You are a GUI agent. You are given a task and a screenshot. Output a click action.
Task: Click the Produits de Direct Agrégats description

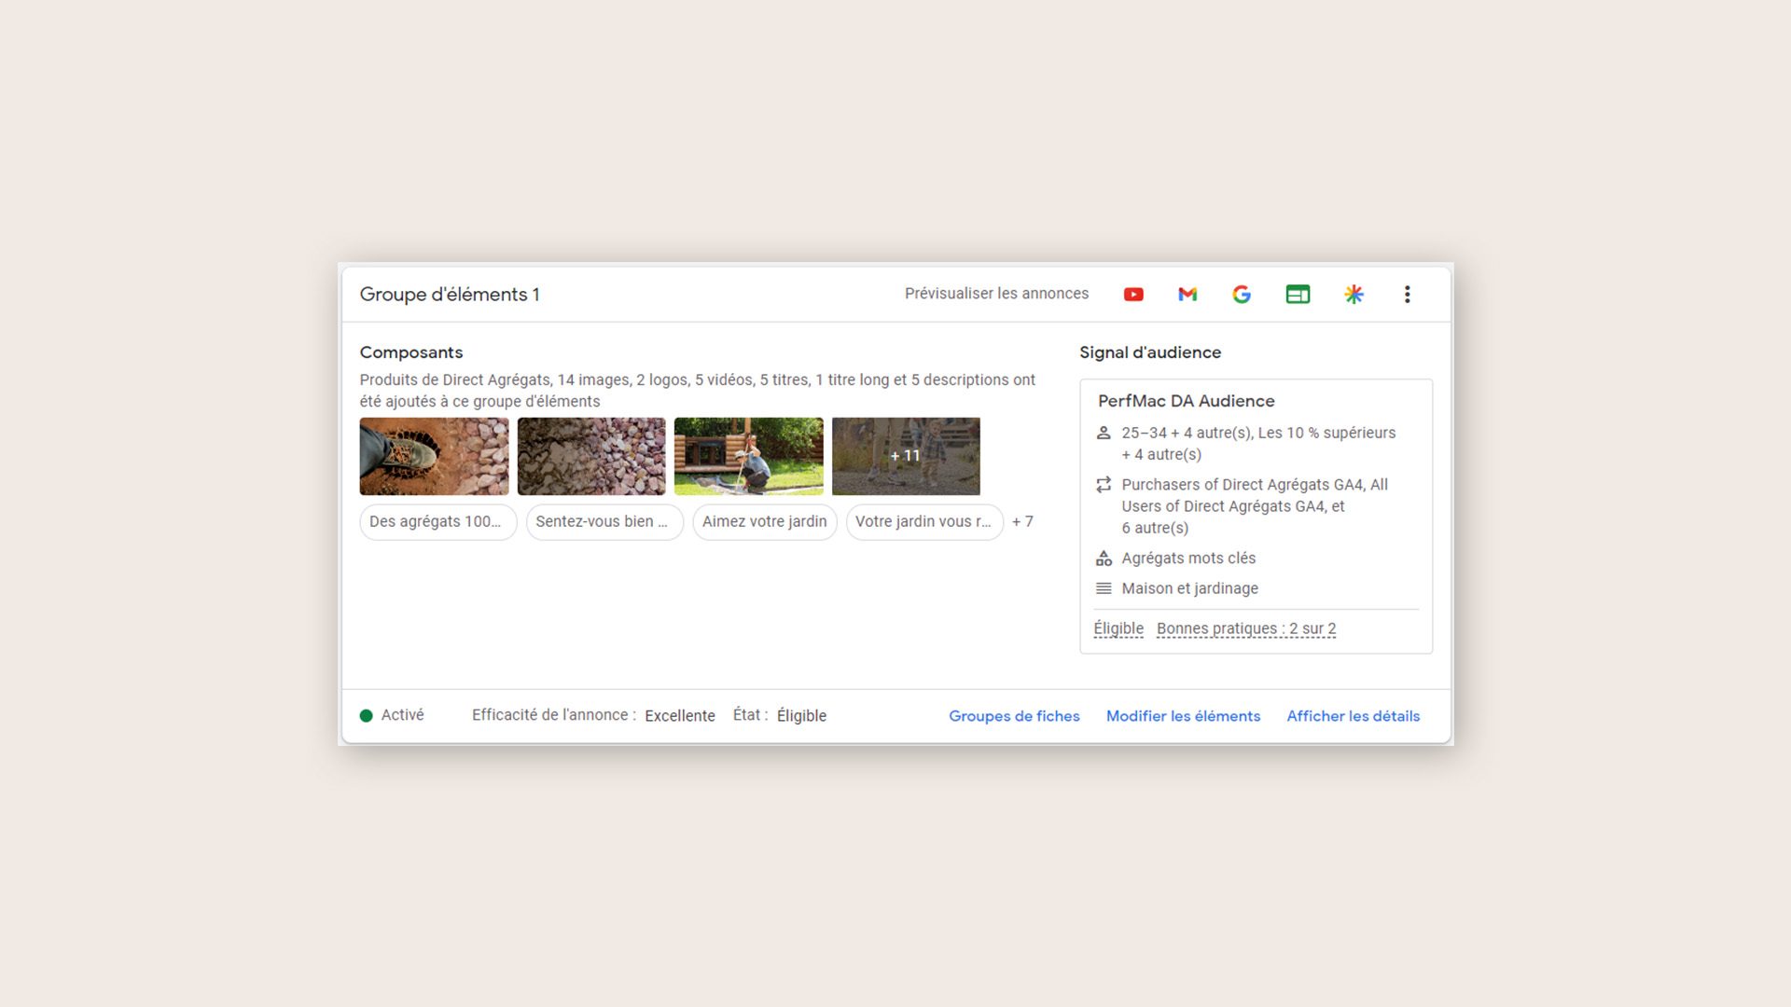(x=698, y=391)
